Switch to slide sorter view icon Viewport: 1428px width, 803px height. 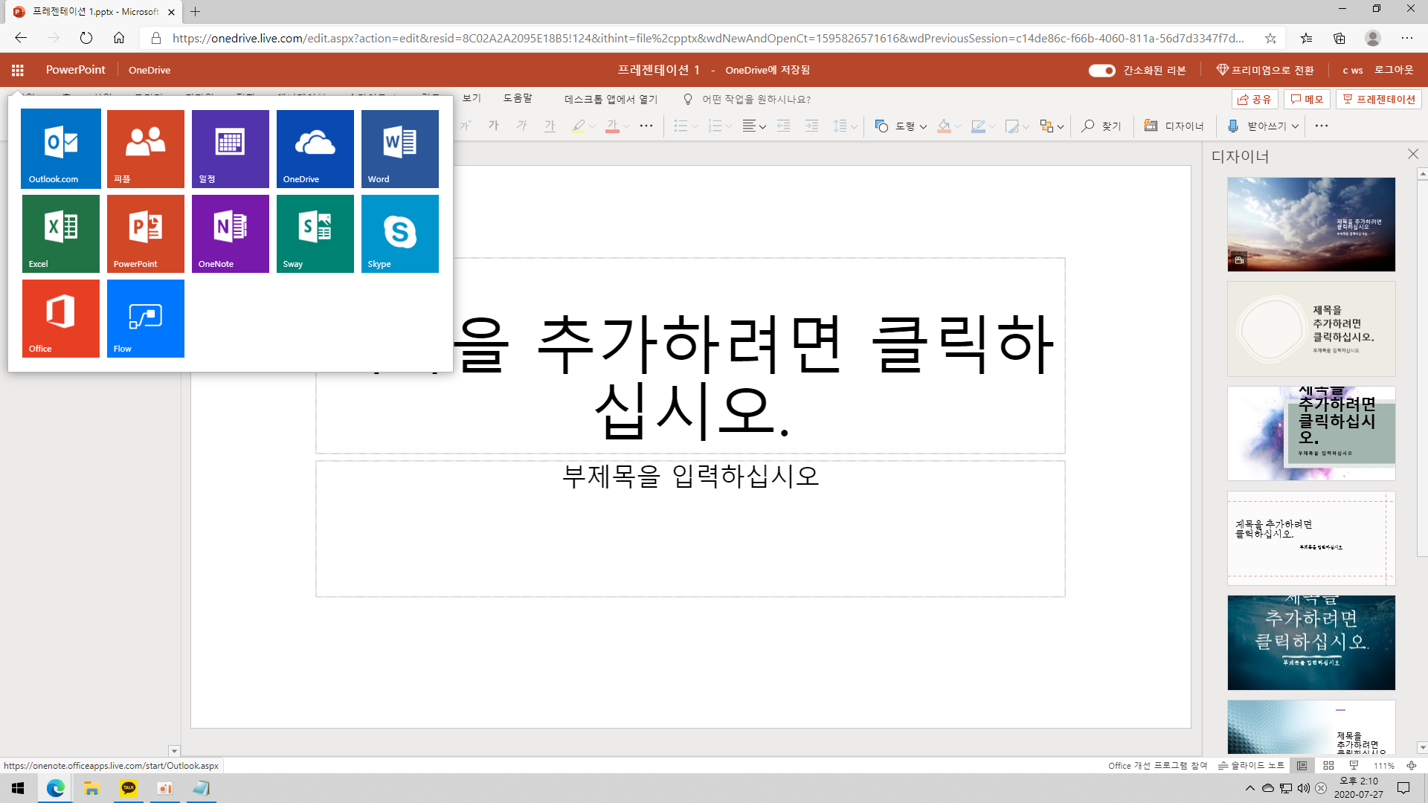pyautogui.click(x=1328, y=765)
